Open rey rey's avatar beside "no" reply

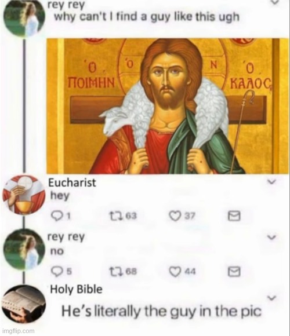pos(24,249)
